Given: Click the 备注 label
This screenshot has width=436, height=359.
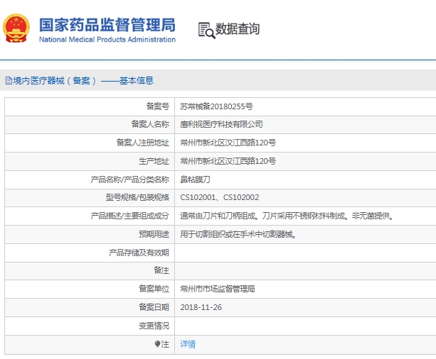Looking at the screenshot, I should (161, 270).
